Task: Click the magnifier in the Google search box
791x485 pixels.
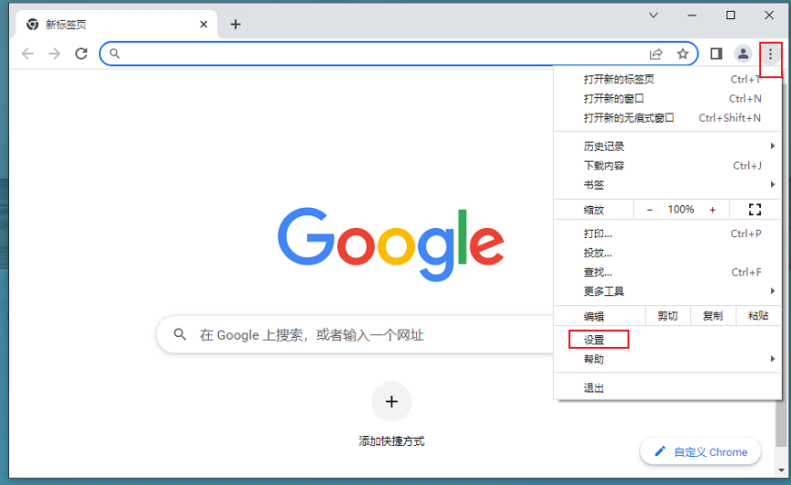Action: tap(180, 334)
